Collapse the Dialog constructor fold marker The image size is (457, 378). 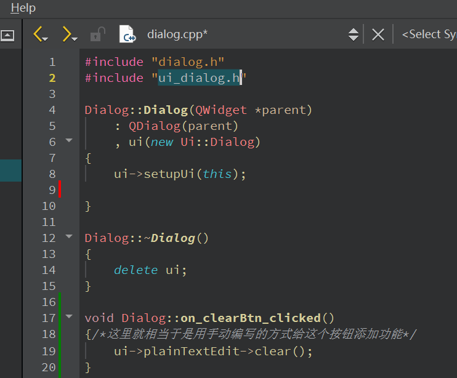tap(69, 142)
